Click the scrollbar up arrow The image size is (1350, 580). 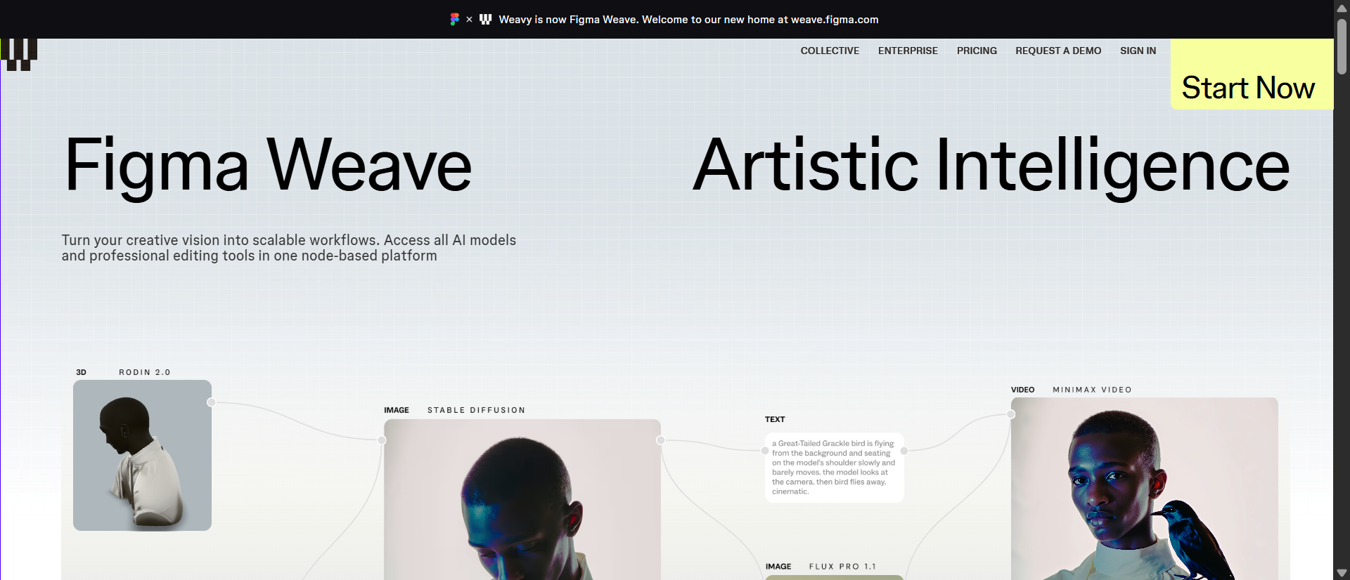(x=1342, y=8)
